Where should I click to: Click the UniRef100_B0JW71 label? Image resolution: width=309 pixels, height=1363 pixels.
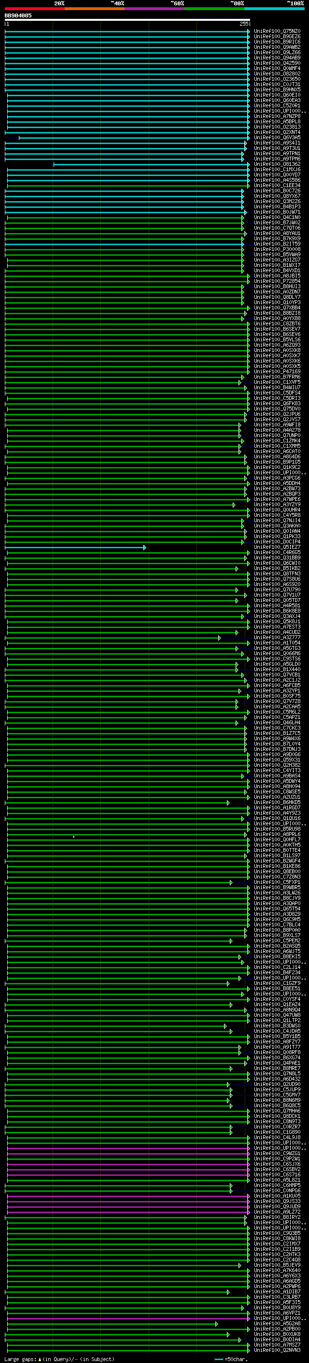(277, 212)
